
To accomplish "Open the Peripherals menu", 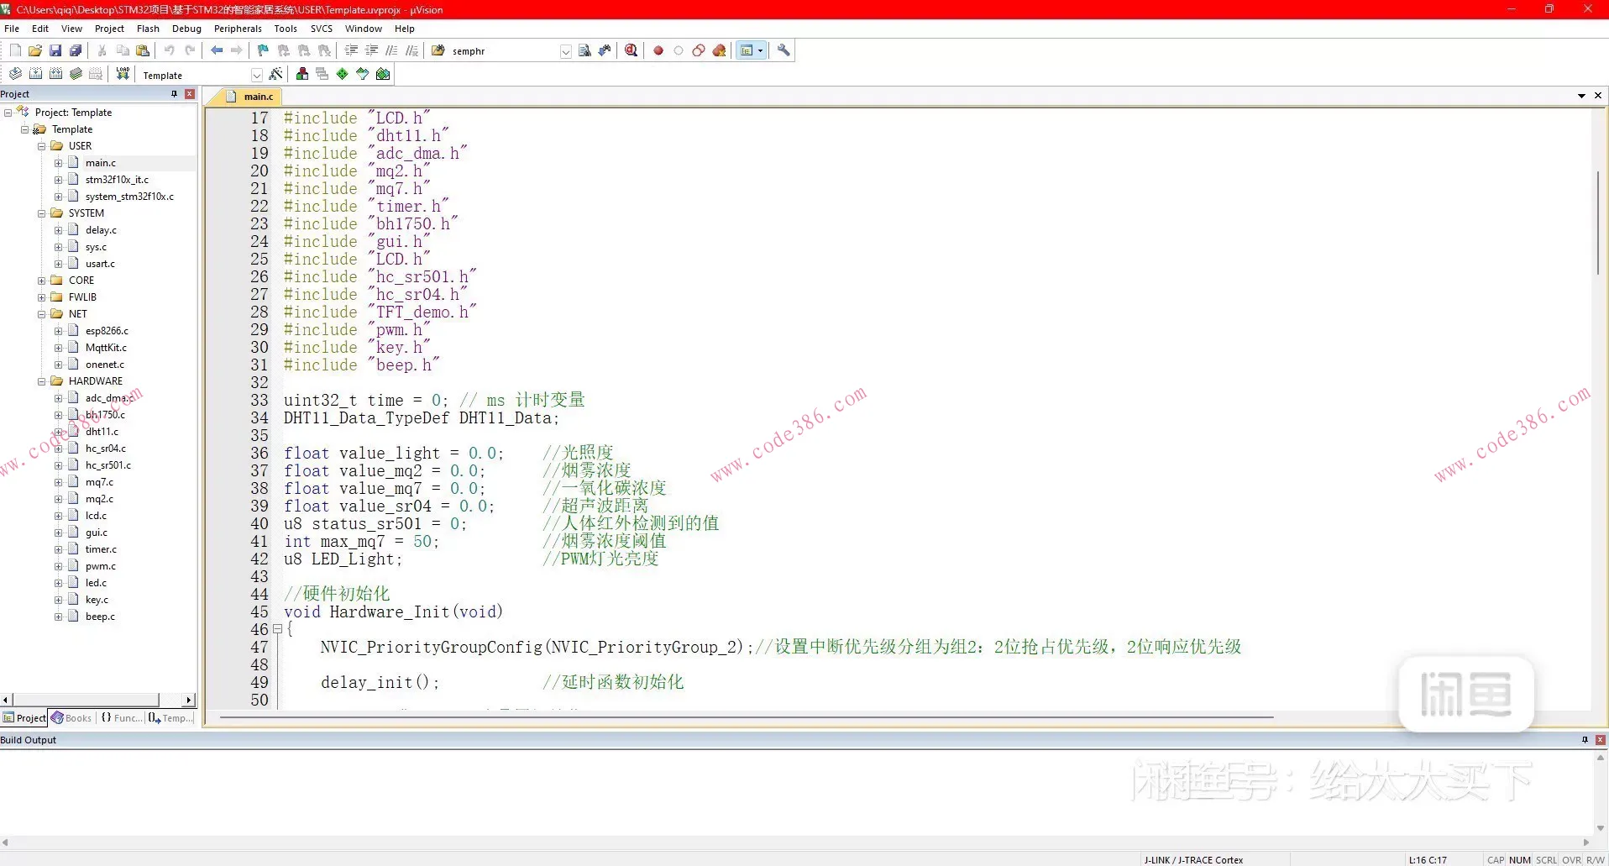I will click(238, 29).
